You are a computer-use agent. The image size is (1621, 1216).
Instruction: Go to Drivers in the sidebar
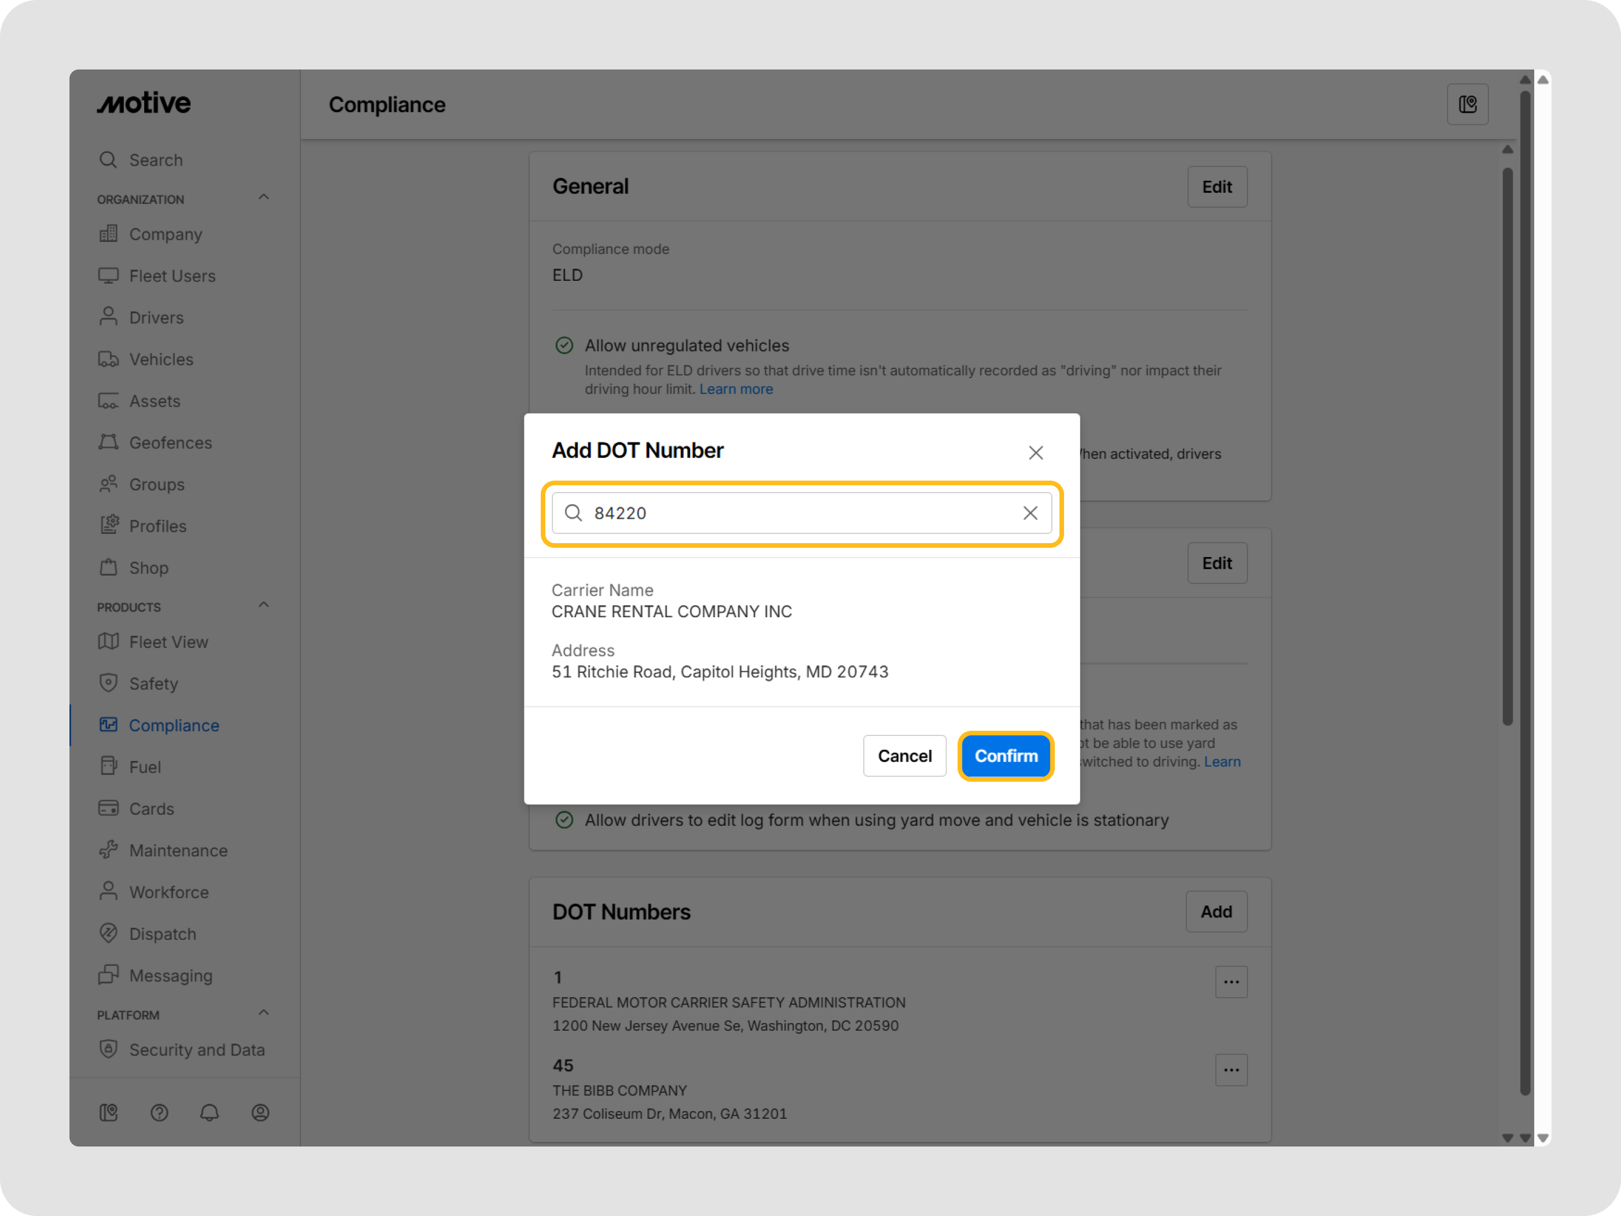click(156, 317)
